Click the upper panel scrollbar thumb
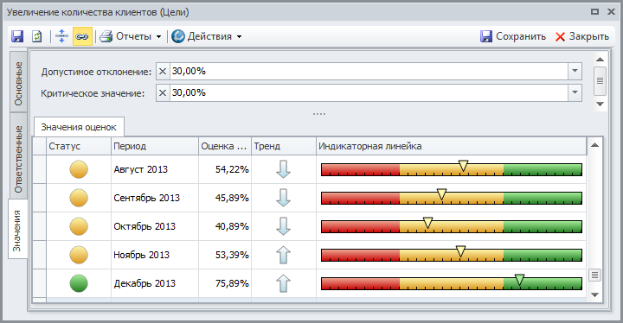This screenshot has width=623, height=323. tap(600, 81)
